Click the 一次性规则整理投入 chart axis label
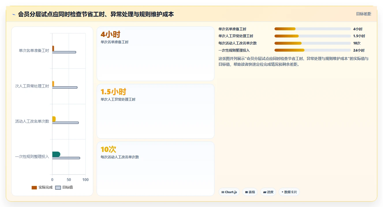 click(x=32, y=157)
